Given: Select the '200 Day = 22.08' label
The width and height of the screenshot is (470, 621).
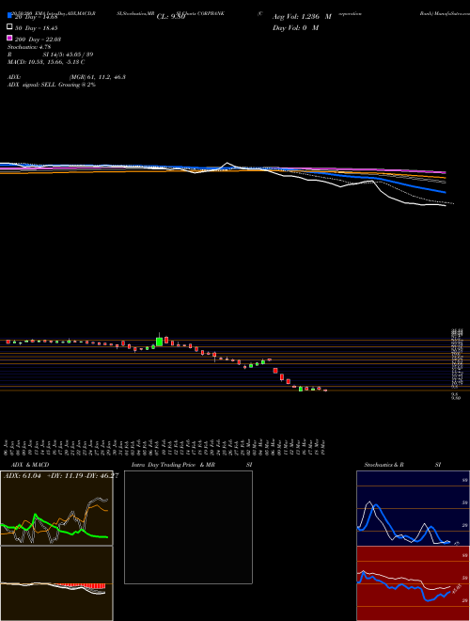Looking at the screenshot, I should (38, 40).
